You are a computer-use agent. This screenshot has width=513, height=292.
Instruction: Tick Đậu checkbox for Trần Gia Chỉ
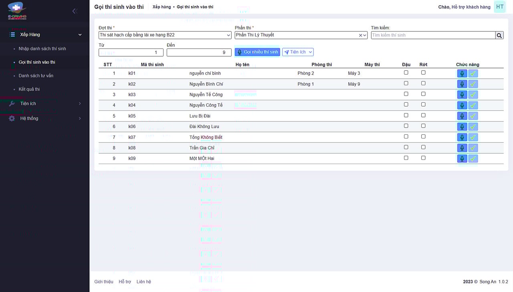coord(406,147)
